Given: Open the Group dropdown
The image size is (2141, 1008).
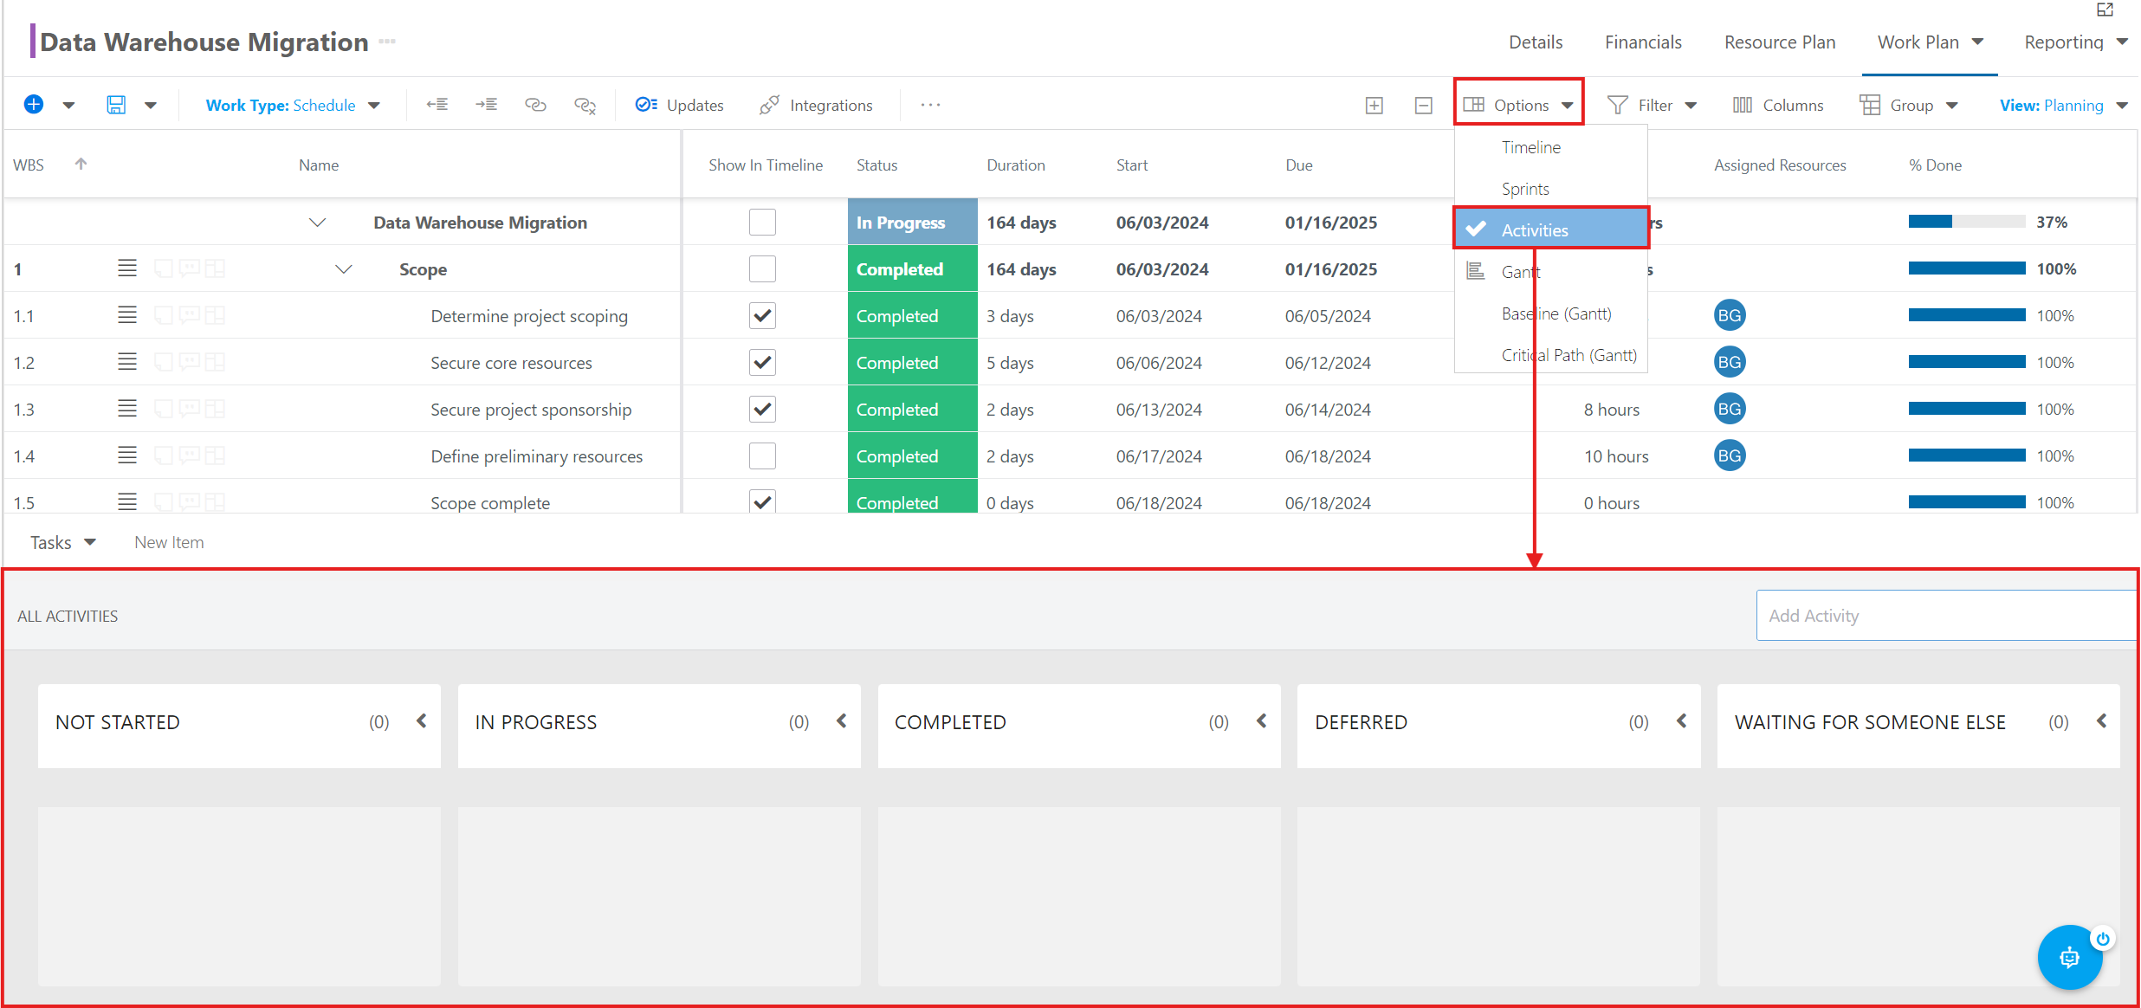Looking at the screenshot, I should pyautogui.click(x=1909, y=105).
